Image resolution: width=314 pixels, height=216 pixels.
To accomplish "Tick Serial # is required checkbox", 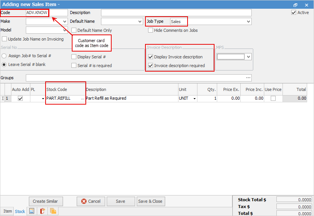I will 74,65.
